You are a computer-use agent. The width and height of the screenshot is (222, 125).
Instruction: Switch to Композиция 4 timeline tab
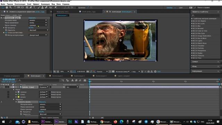point(101,76)
